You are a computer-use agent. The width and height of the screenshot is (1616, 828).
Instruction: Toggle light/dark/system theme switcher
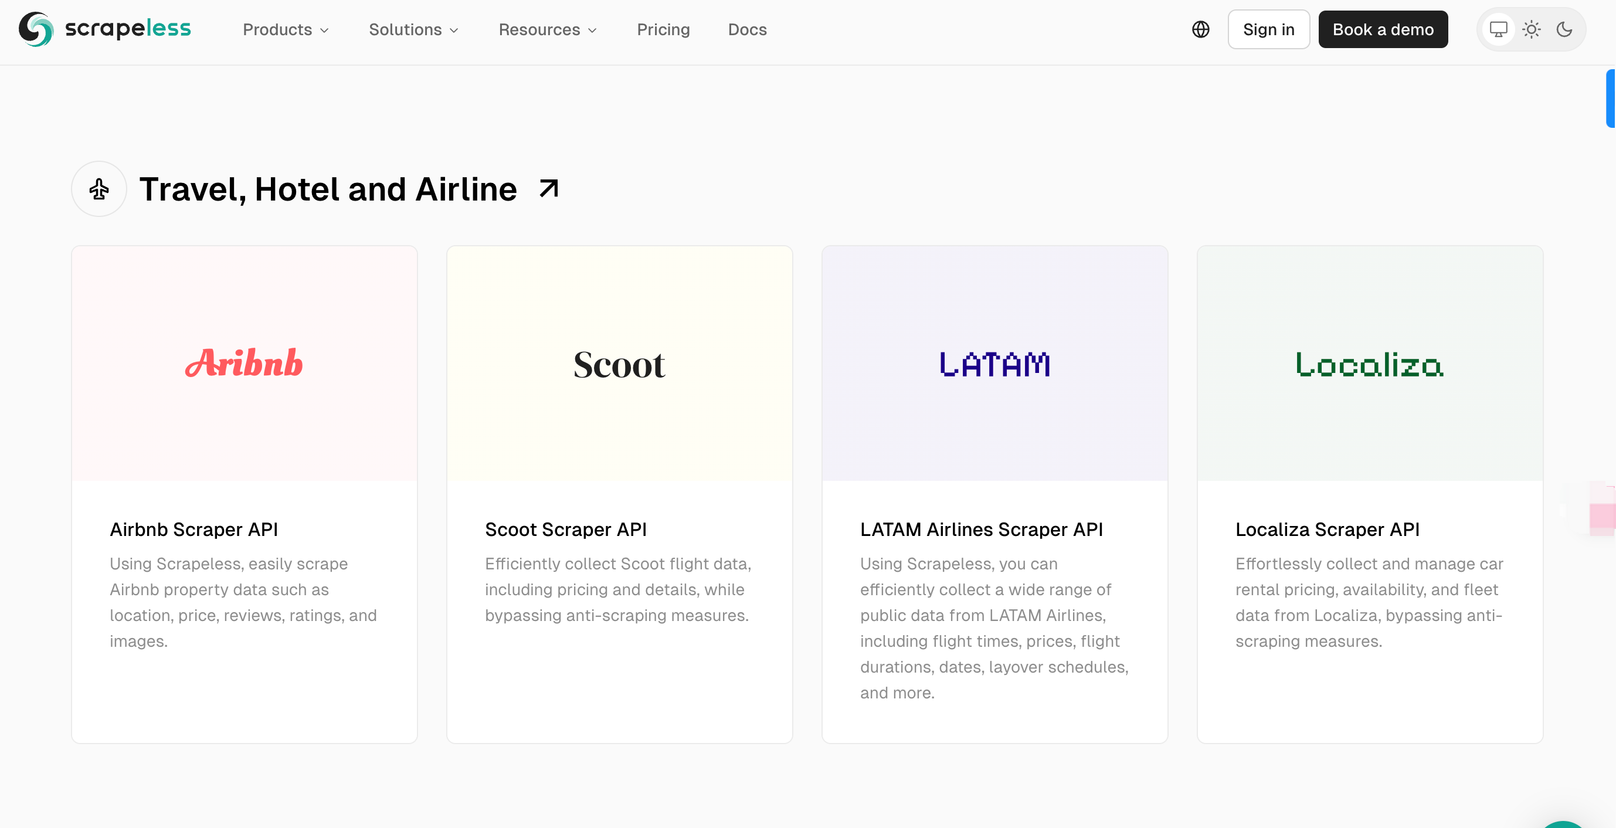coord(1532,29)
